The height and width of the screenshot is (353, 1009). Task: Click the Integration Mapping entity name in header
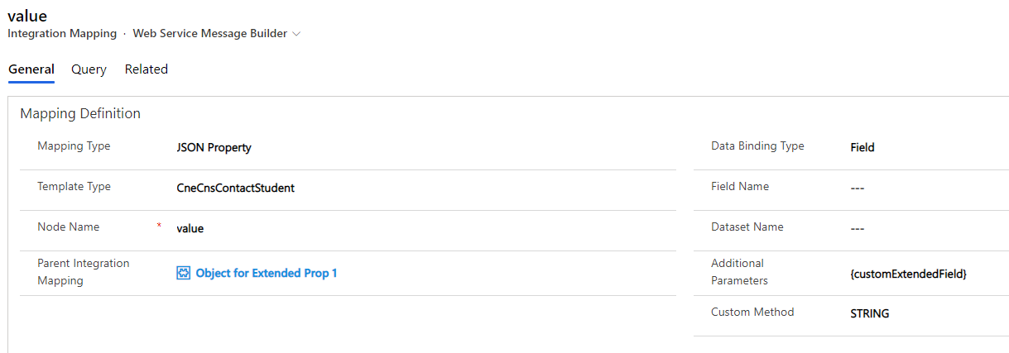click(62, 34)
